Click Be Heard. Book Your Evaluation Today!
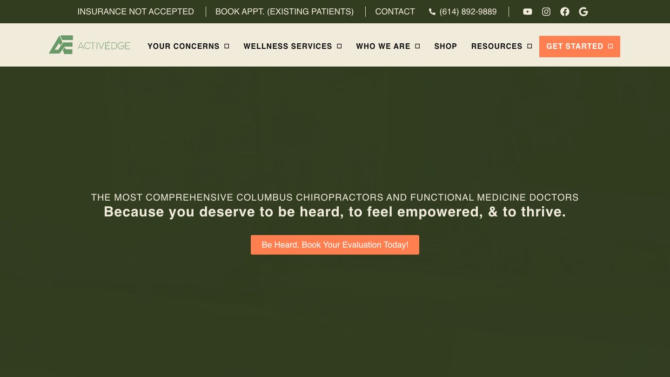670x377 pixels. pyautogui.click(x=335, y=245)
